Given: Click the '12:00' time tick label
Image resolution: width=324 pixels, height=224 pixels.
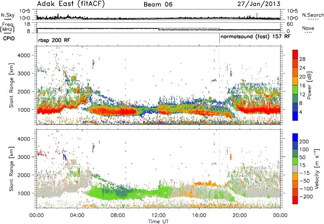Looking at the screenshot, I should tap(158, 216).
